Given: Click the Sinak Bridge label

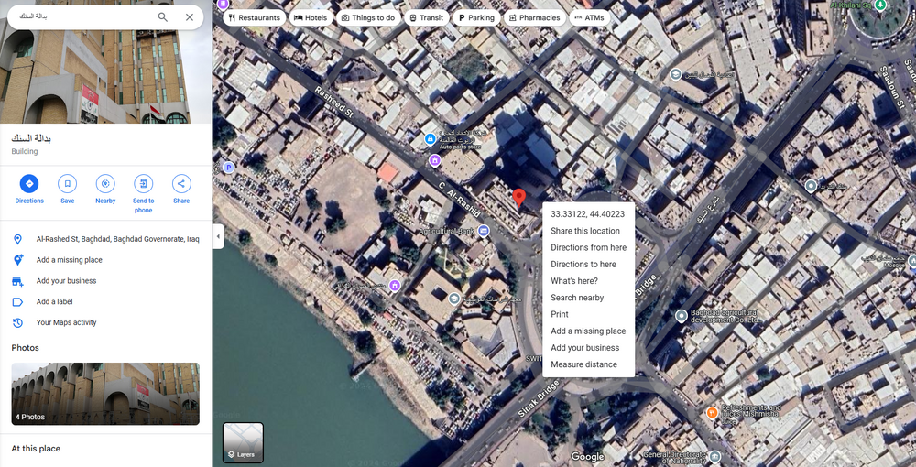Looking at the screenshot, I should coord(537,398).
